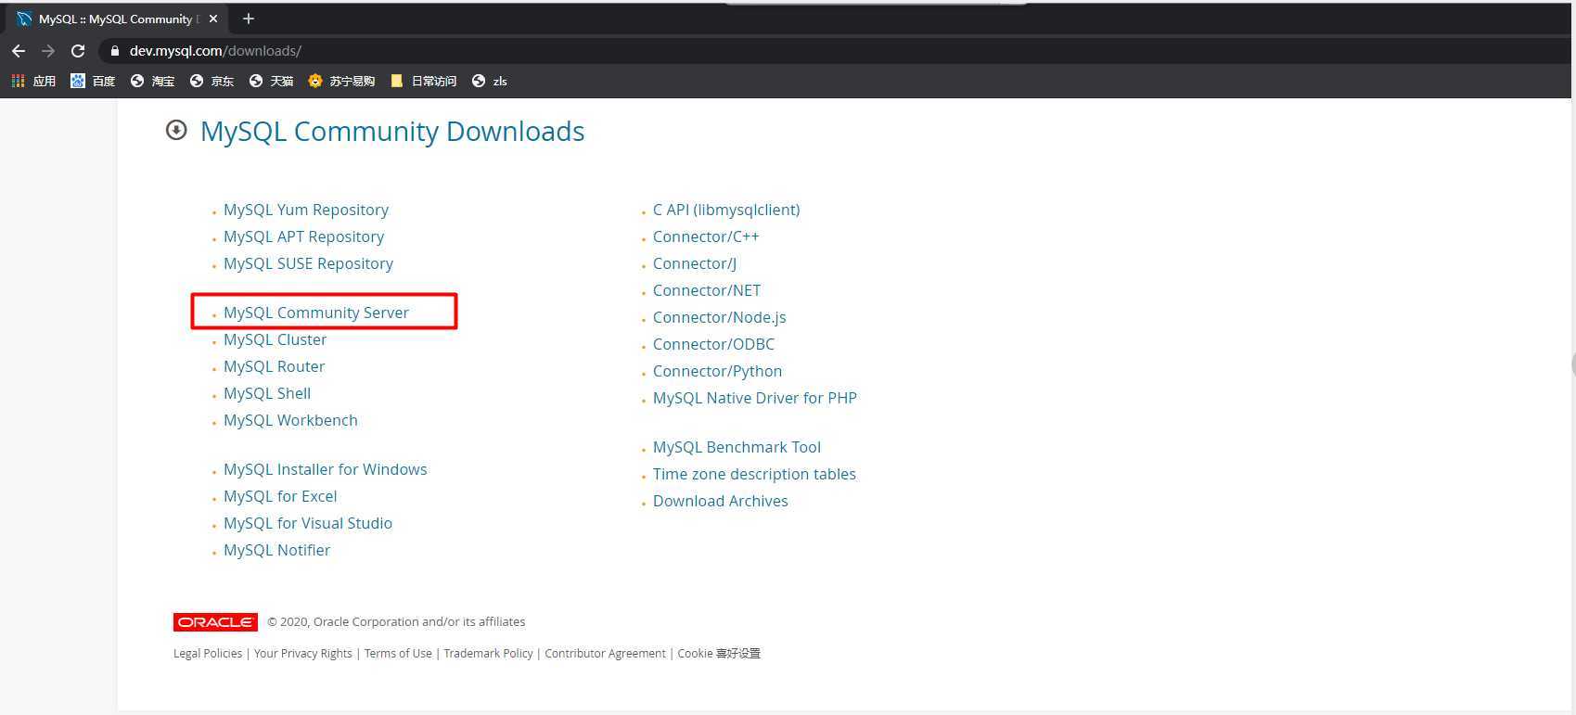Click the padlock site info icon

point(114,51)
